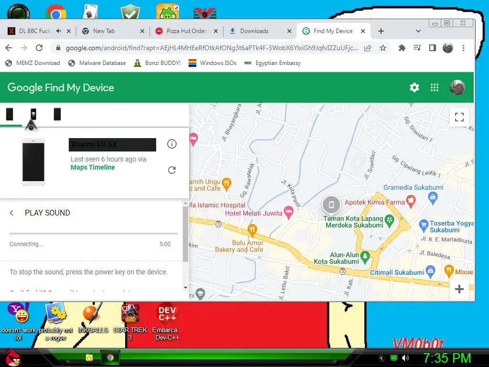Click Hotel Melati Juwita map pin
Screen dimensions: 489x367
click(288, 212)
